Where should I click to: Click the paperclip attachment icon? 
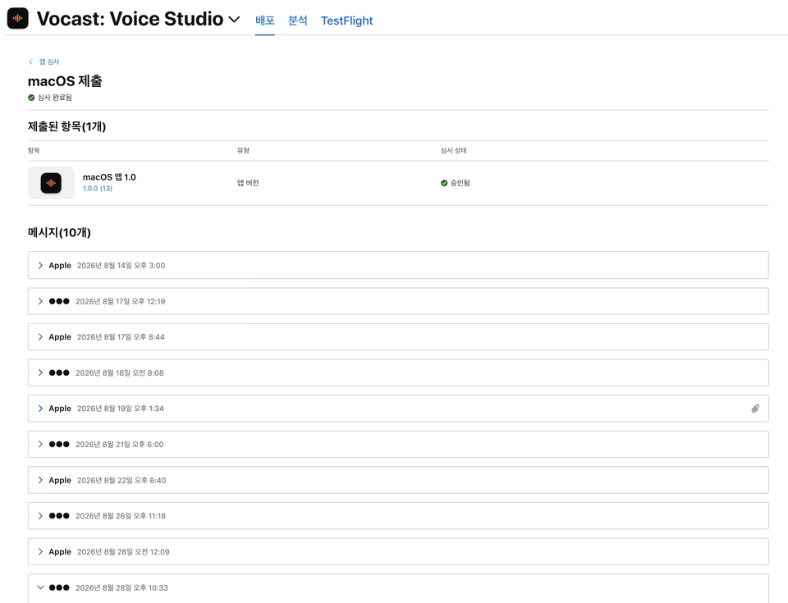coord(755,409)
